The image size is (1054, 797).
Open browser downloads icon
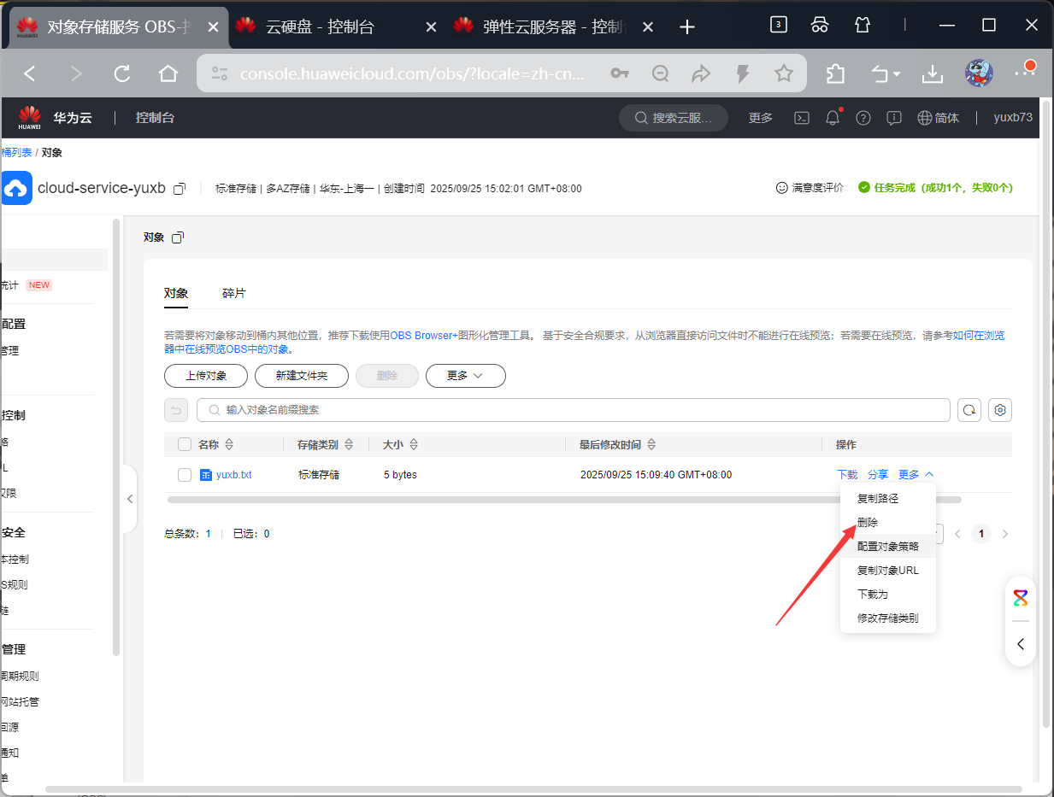click(x=932, y=74)
